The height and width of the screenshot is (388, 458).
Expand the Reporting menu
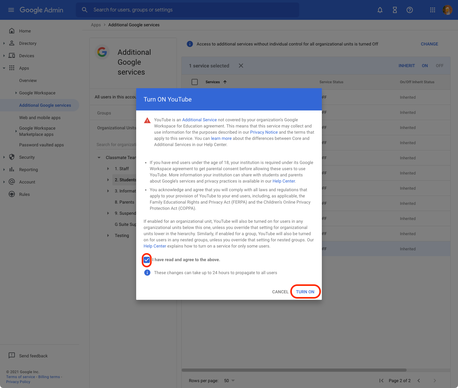point(4,170)
